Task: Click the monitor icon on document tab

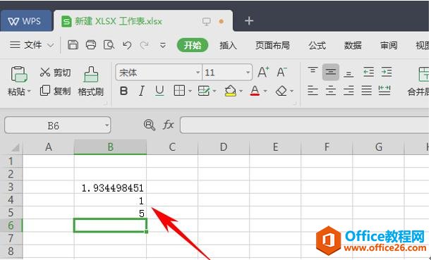Action: tap(207, 21)
